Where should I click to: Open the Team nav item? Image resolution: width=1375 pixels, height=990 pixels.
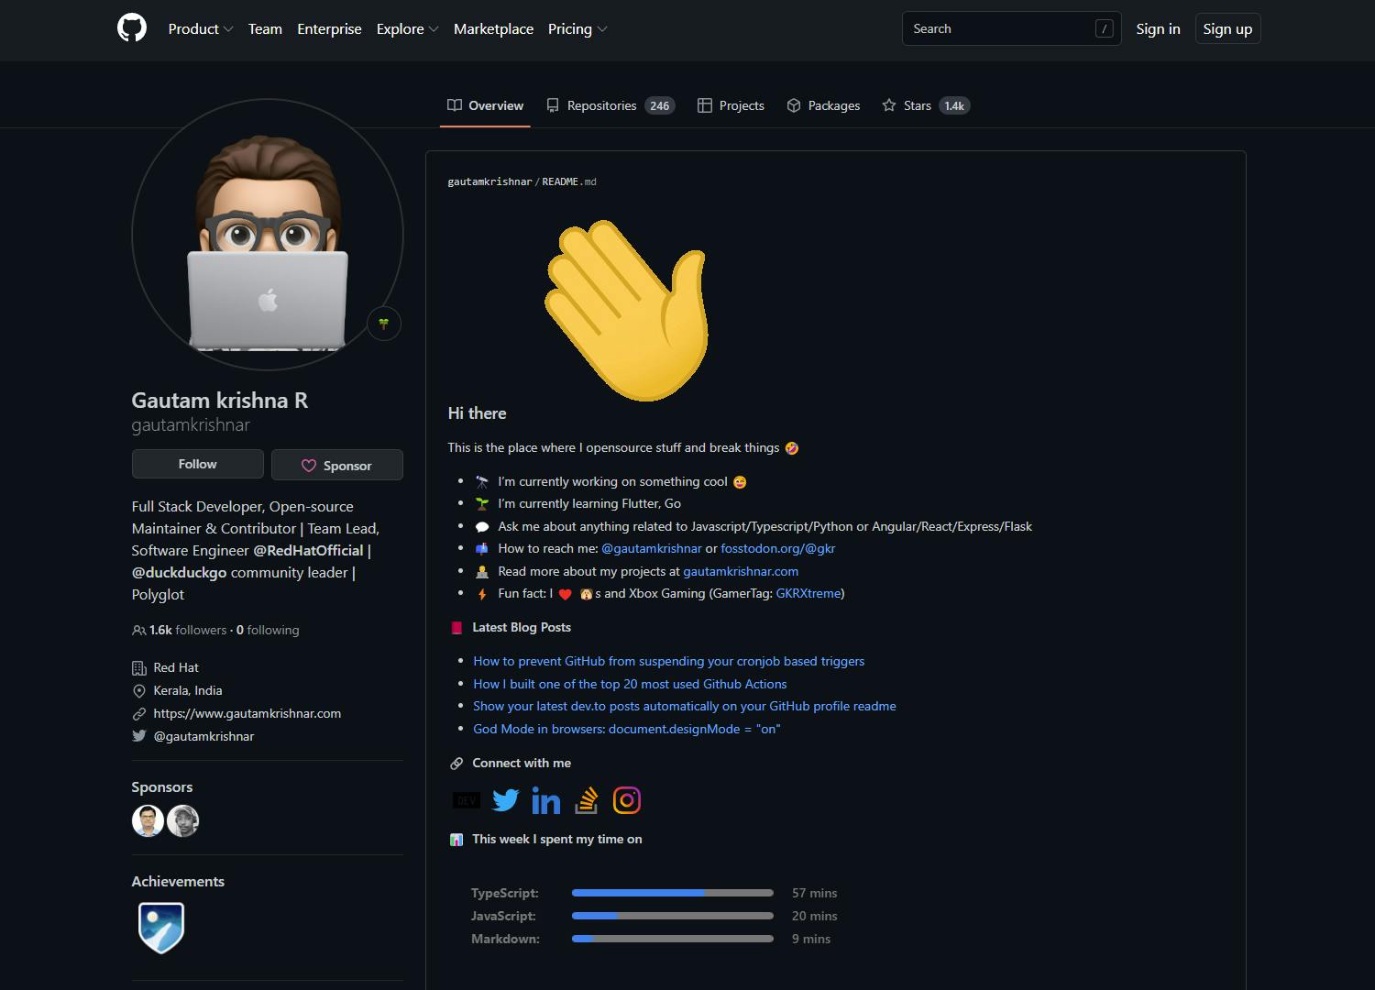[x=265, y=28]
